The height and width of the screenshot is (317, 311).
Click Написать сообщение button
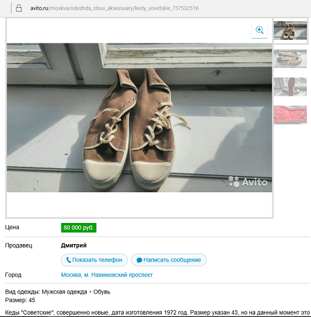(169, 260)
